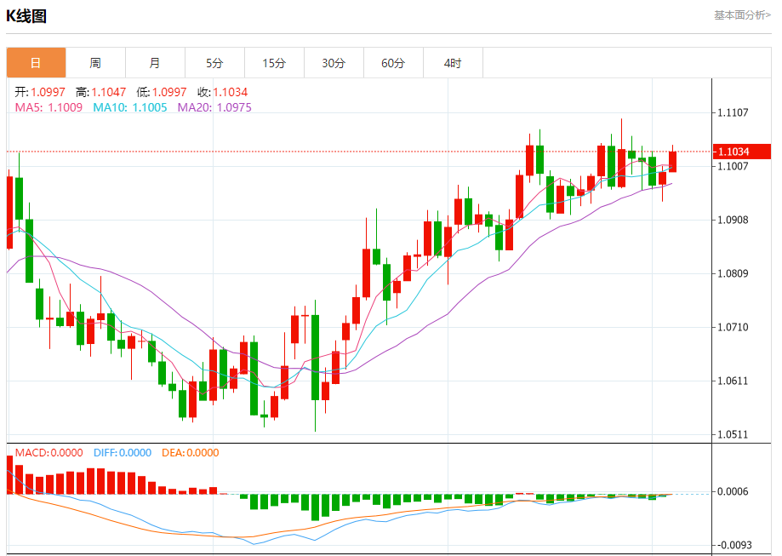Open the 基本面分析> link
This screenshot has width=782, height=556.
742,15
